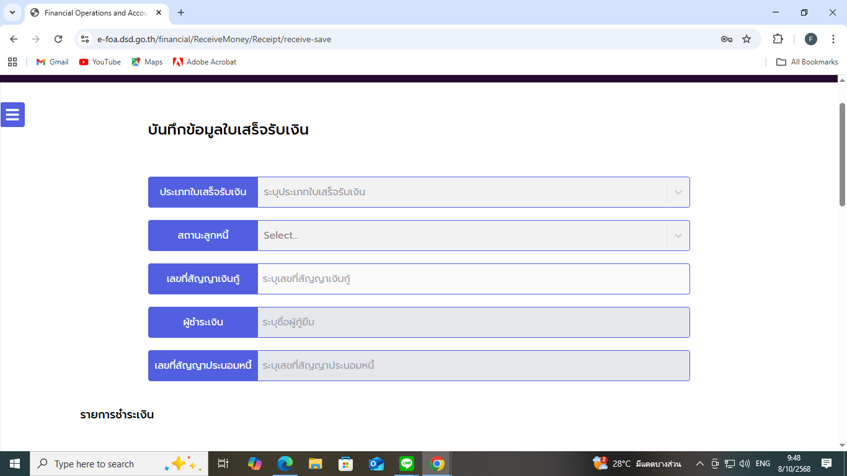Viewport: 847px width, 476px height.
Task: Click the site information icon in address bar
Action: point(86,39)
